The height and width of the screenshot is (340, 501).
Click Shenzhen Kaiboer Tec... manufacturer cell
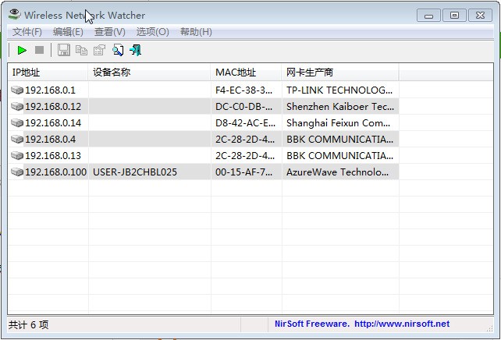click(x=340, y=106)
